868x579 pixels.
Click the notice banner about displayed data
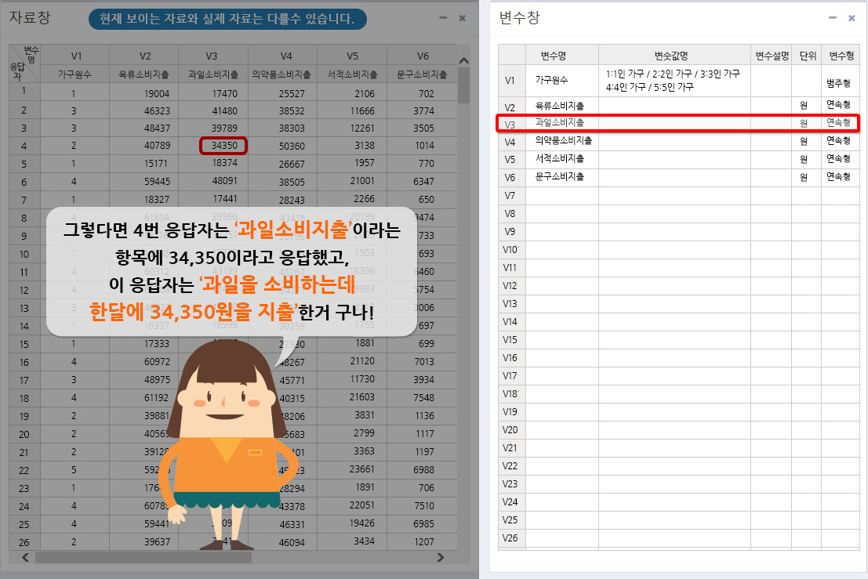tap(227, 19)
